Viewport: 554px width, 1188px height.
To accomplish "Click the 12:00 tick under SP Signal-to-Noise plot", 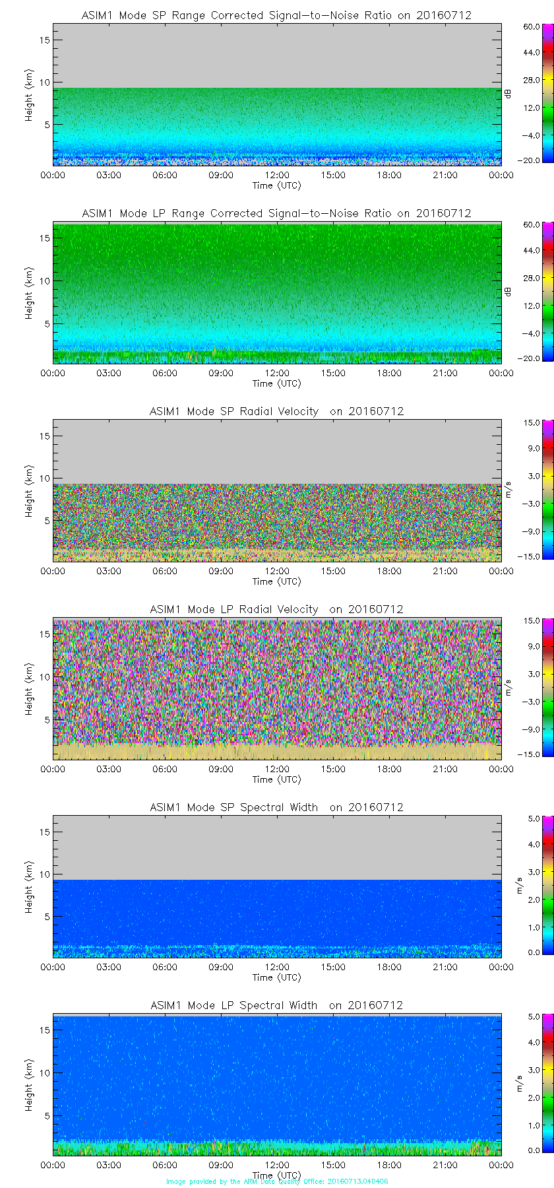I will pyautogui.click(x=277, y=175).
